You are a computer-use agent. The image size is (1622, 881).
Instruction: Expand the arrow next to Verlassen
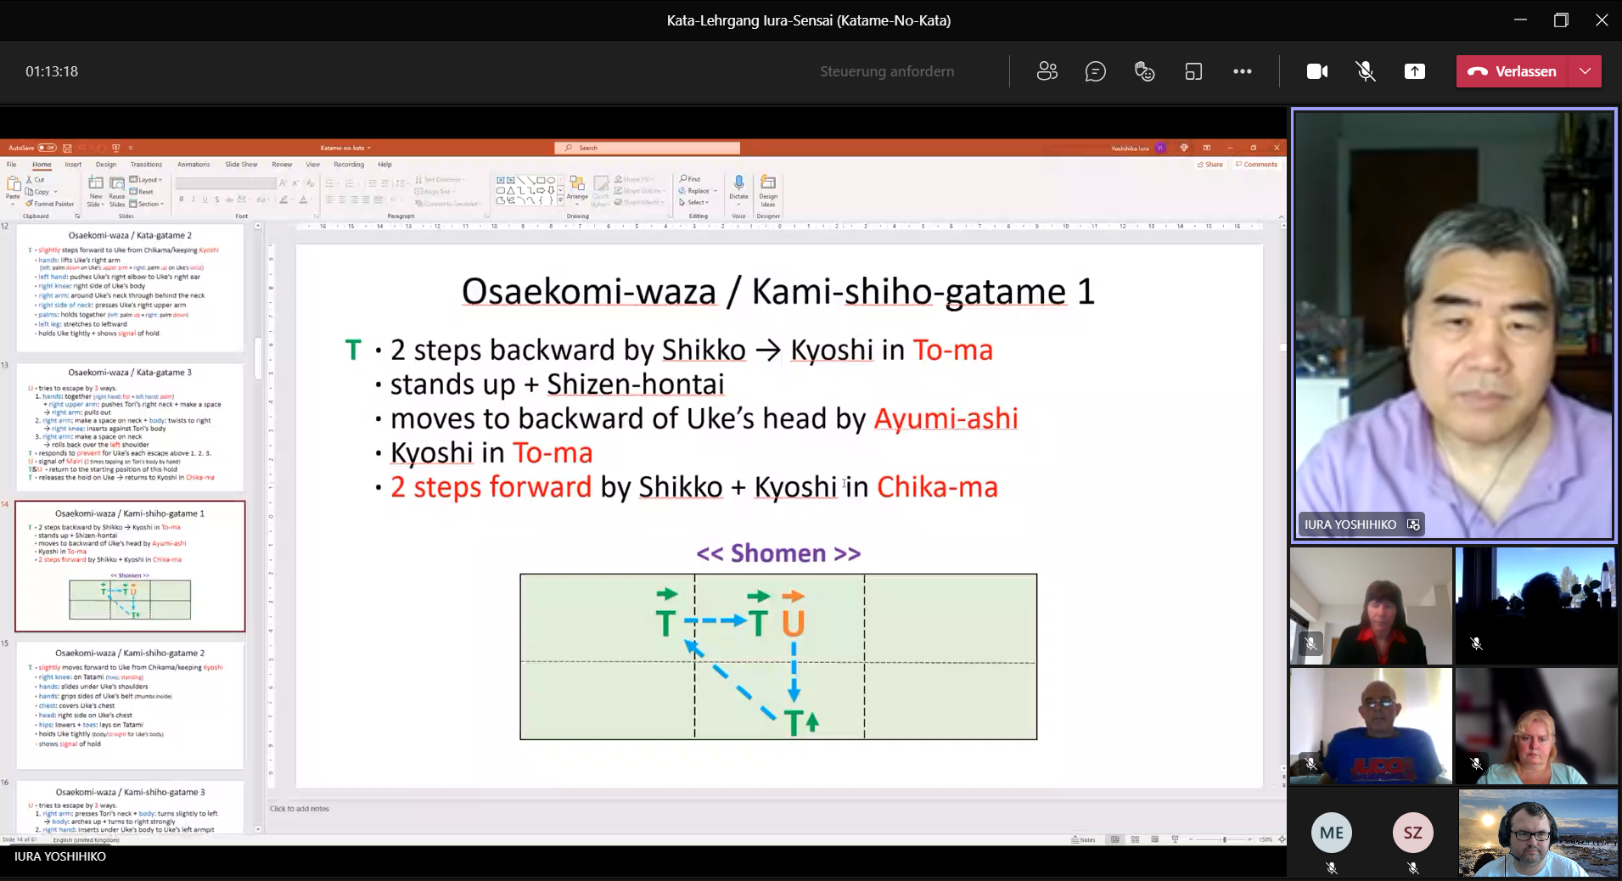1585,72
